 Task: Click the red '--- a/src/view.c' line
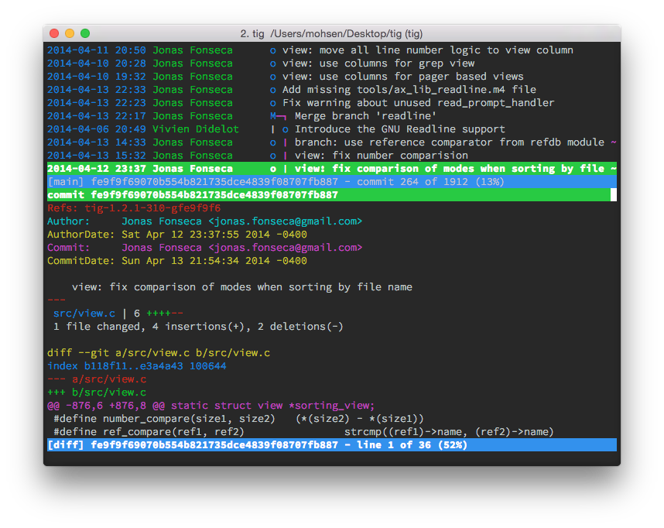97,379
